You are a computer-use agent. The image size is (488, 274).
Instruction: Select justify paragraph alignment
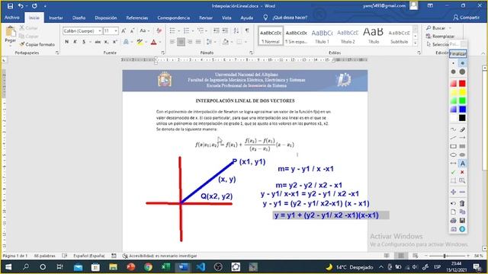[x=198, y=42]
